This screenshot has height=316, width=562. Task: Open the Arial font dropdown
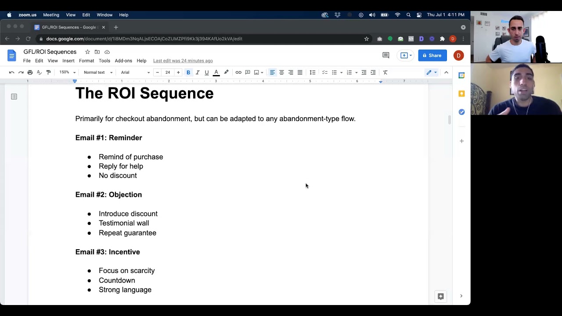[x=135, y=72]
